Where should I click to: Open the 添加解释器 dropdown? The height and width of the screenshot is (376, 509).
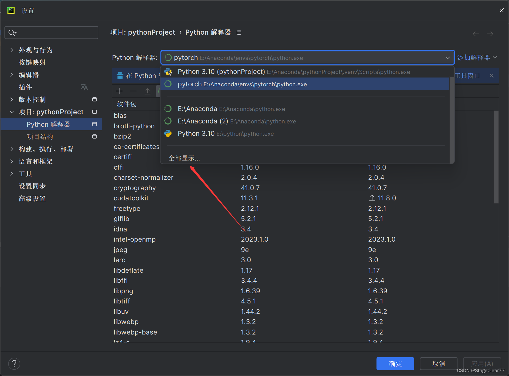pos(477,57)
